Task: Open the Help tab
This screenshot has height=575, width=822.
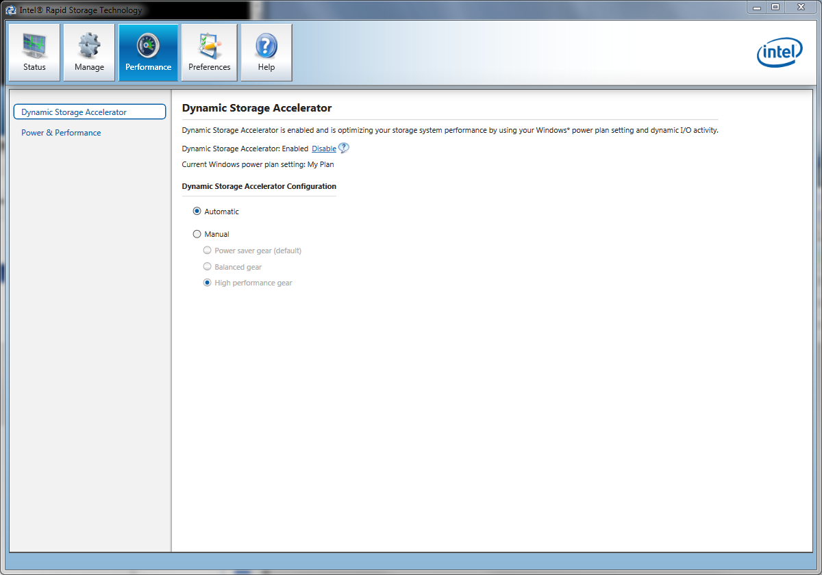Action: (266, 53)
